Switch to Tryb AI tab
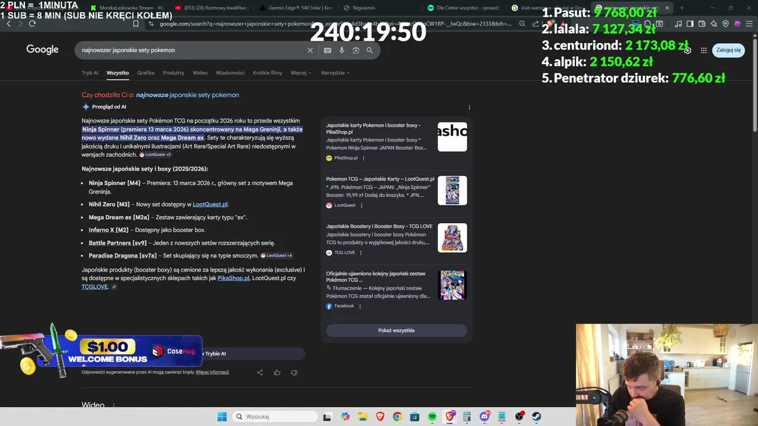Screen dimensions: 758x426 90,73
